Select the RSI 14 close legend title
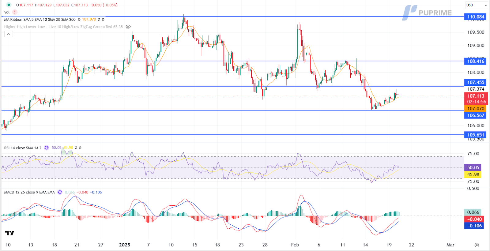The width and height of the screenshot is (490, 251). 23,148
